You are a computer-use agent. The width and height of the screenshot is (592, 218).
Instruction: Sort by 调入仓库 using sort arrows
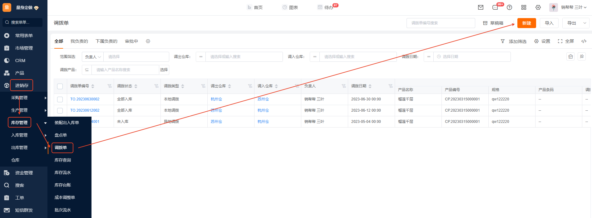pyautogui.click(x=276, y=86)
